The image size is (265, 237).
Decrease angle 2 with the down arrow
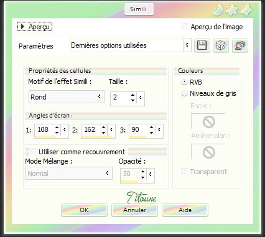(104, 132)
